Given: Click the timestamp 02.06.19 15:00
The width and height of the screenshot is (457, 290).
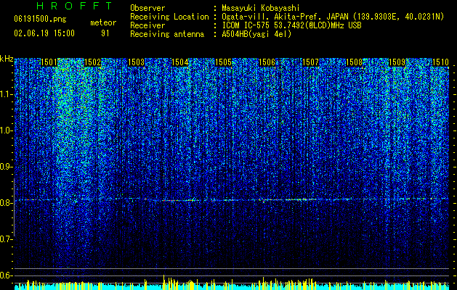Looking at the screenshot, I should (x=44, y=33).
